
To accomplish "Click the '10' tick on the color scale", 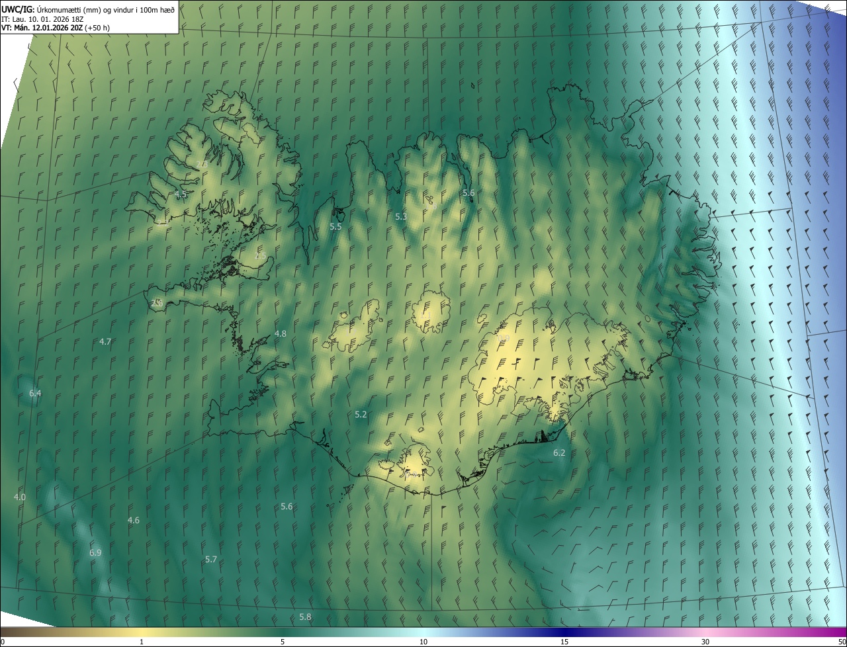I will click(423, 642).
